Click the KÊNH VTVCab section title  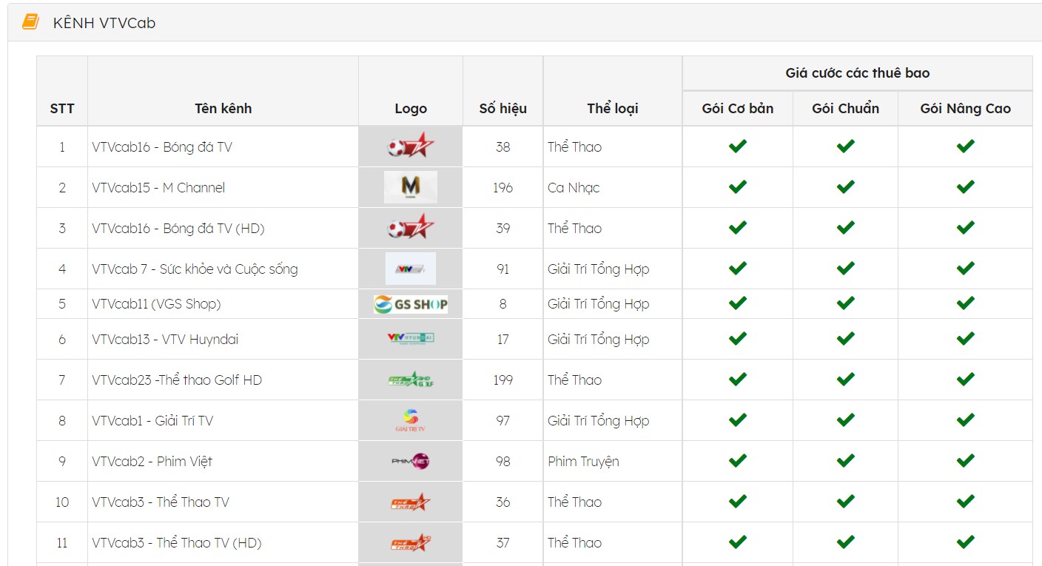pyautogui.click(x=104, y=23)
